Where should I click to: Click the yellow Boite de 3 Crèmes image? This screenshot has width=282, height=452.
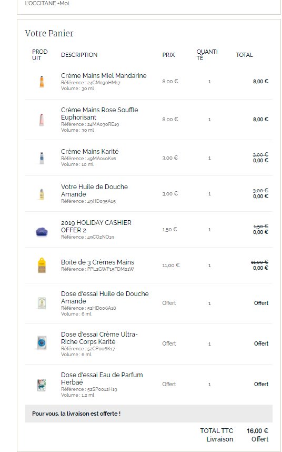point(42,265)
